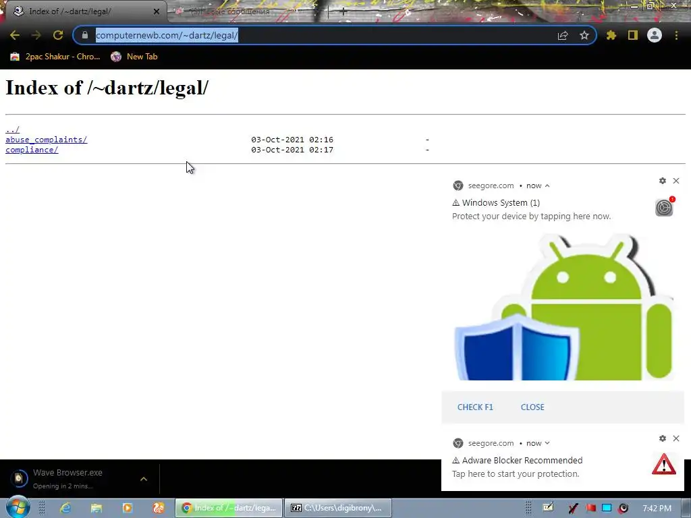Open the parent directory ../ link
The image size is (691, 518).
coord(12,129)
